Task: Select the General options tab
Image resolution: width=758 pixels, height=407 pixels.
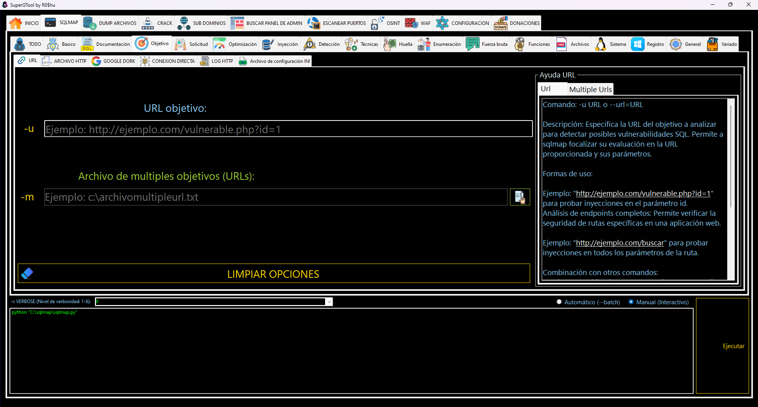Action: pos(685,44)
